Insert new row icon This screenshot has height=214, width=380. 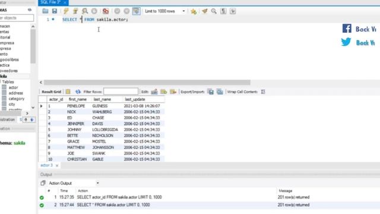[x=164, y=92]
